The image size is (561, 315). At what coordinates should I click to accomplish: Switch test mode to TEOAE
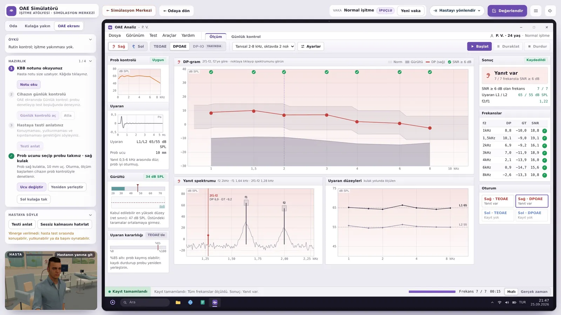click(160, 47)
